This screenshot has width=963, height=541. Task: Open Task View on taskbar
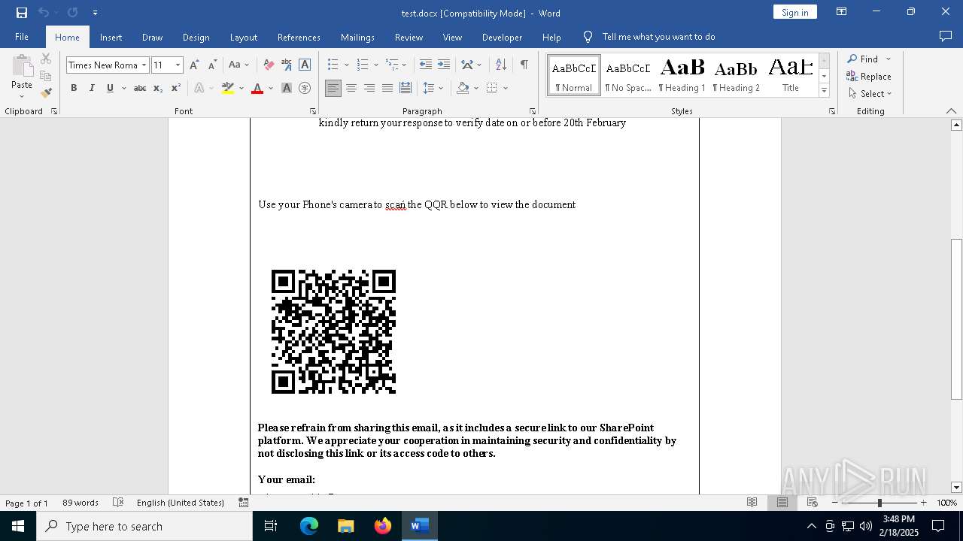[271, 526]
